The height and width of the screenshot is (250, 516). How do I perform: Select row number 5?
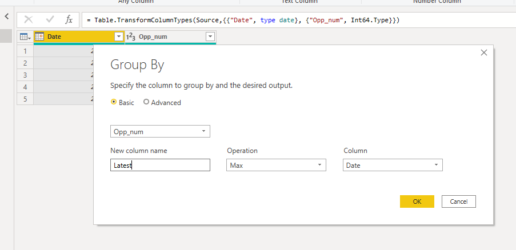tap(25, 99)
